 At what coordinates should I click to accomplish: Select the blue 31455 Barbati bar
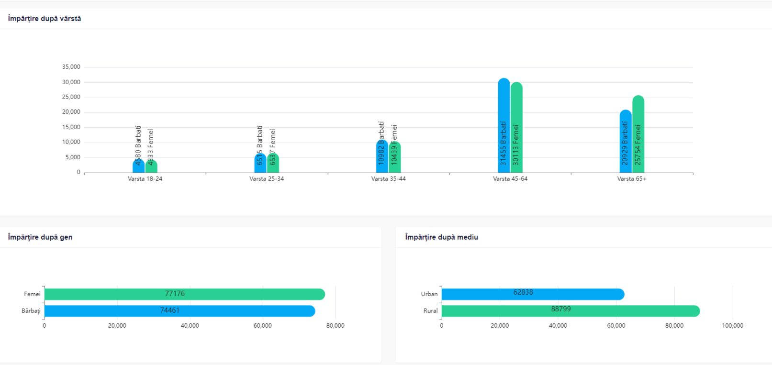click(503, 126)
